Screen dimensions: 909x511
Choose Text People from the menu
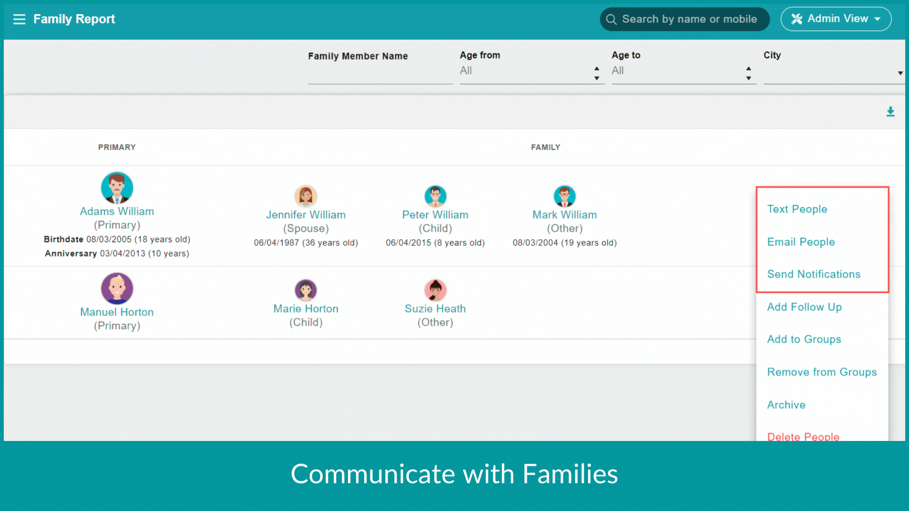797,209
